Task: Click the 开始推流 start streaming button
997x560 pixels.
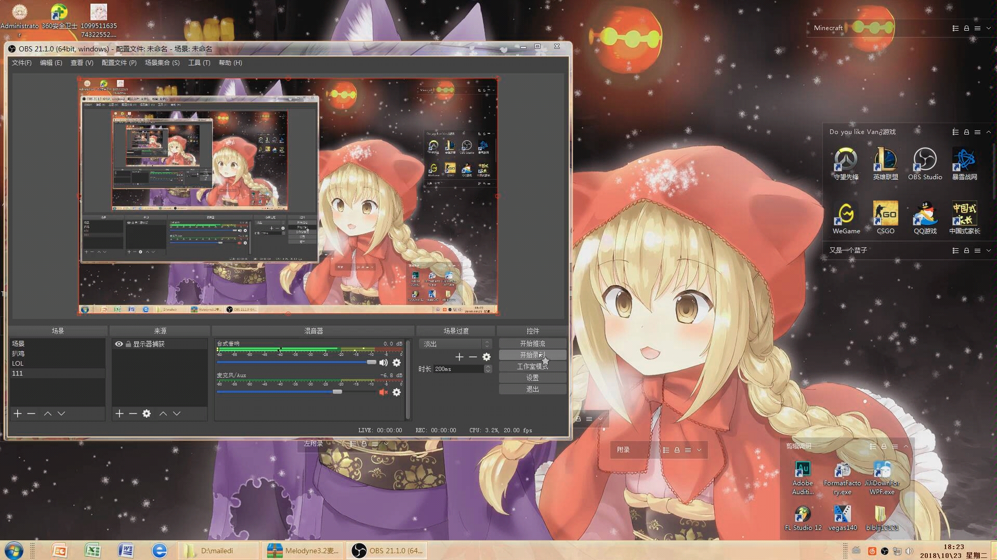Action: pos(532,344)
